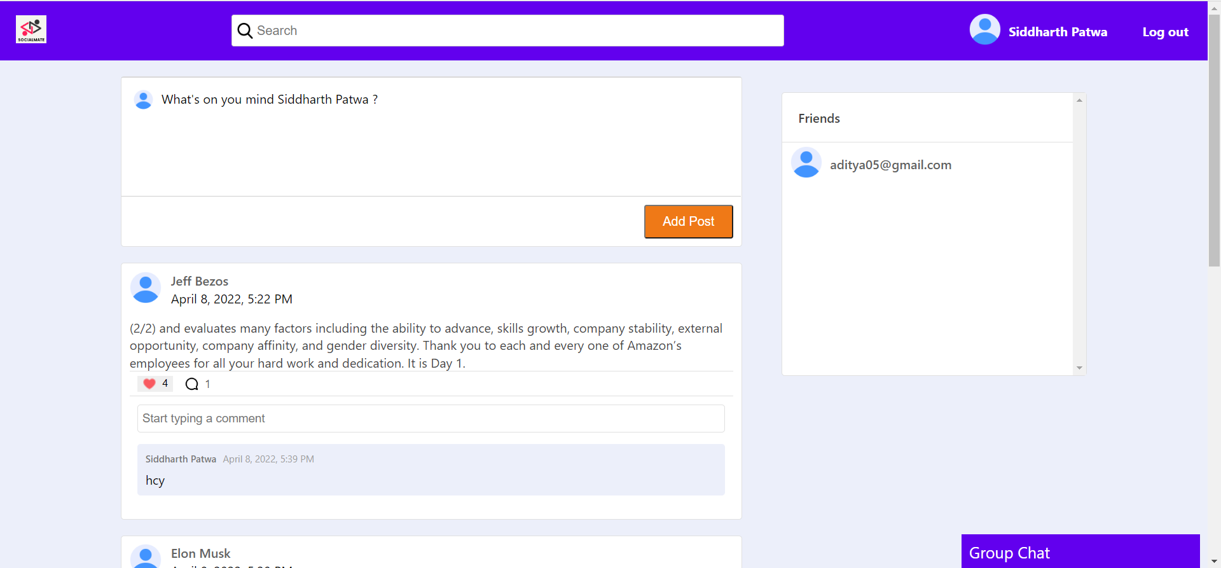
Task: Open Elon Musk name link
Action: coord(201,553)
